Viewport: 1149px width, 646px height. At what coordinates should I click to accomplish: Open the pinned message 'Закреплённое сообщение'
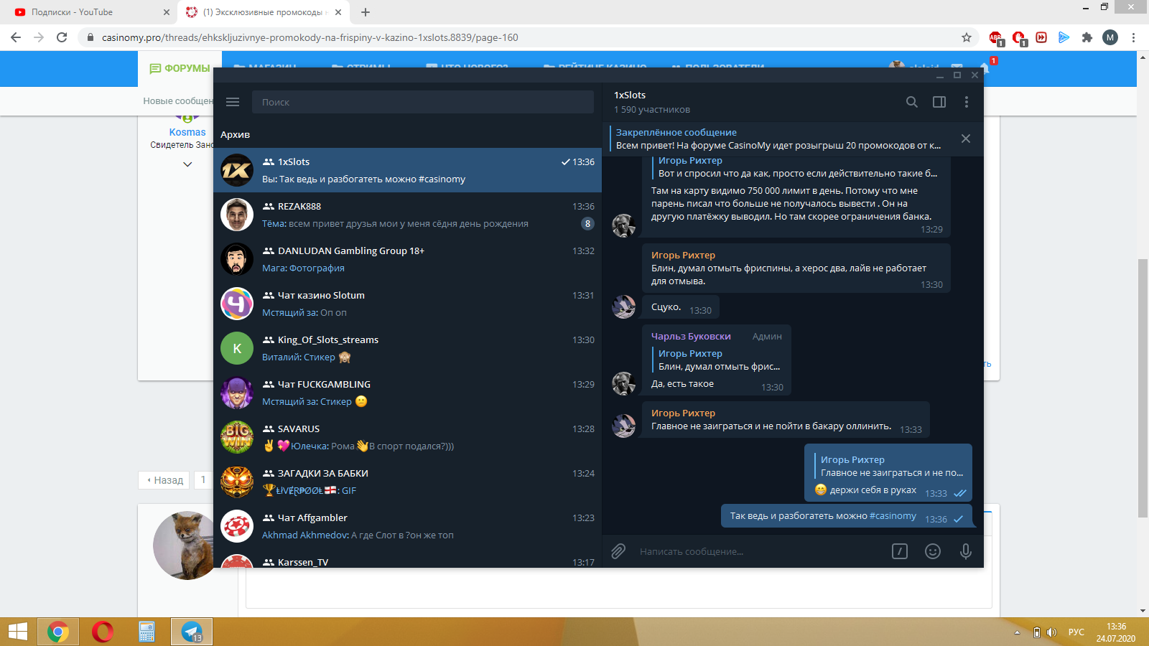778,139
